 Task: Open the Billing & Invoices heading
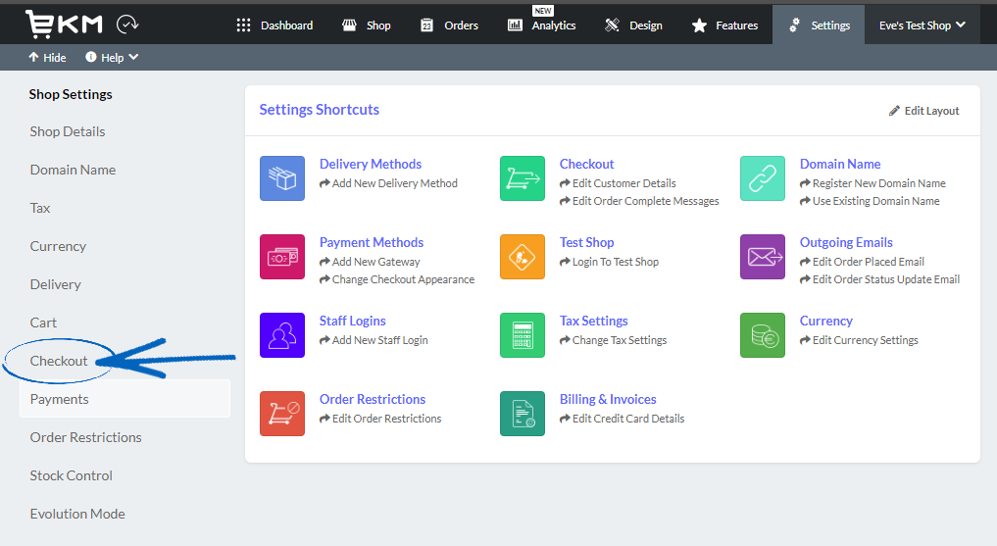(608, 399)
